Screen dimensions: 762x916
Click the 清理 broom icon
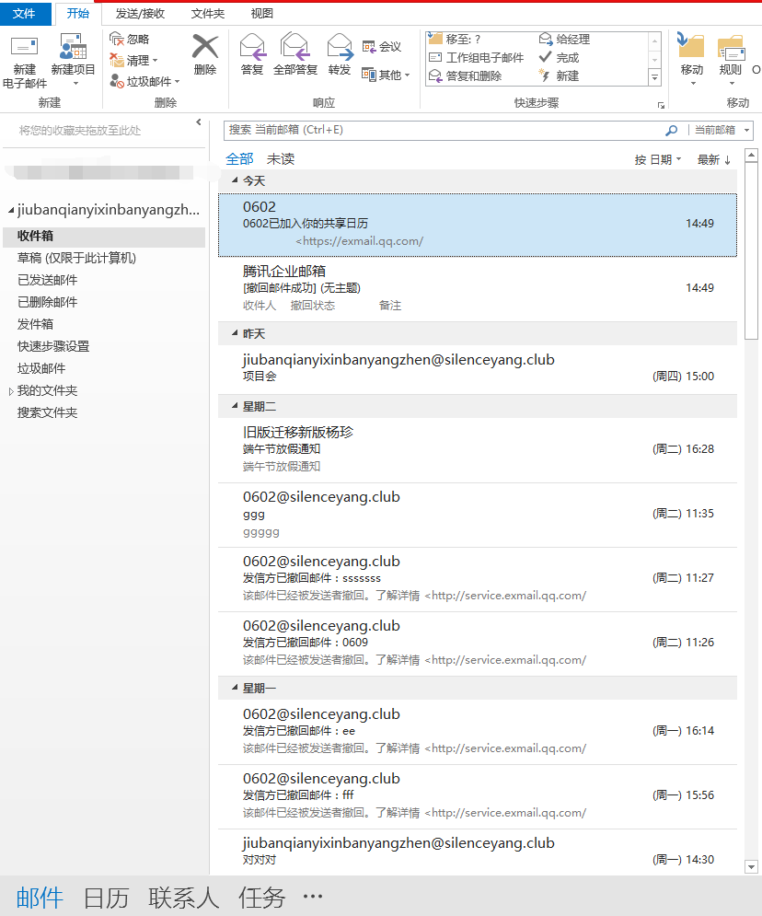[x=116, y=60]
